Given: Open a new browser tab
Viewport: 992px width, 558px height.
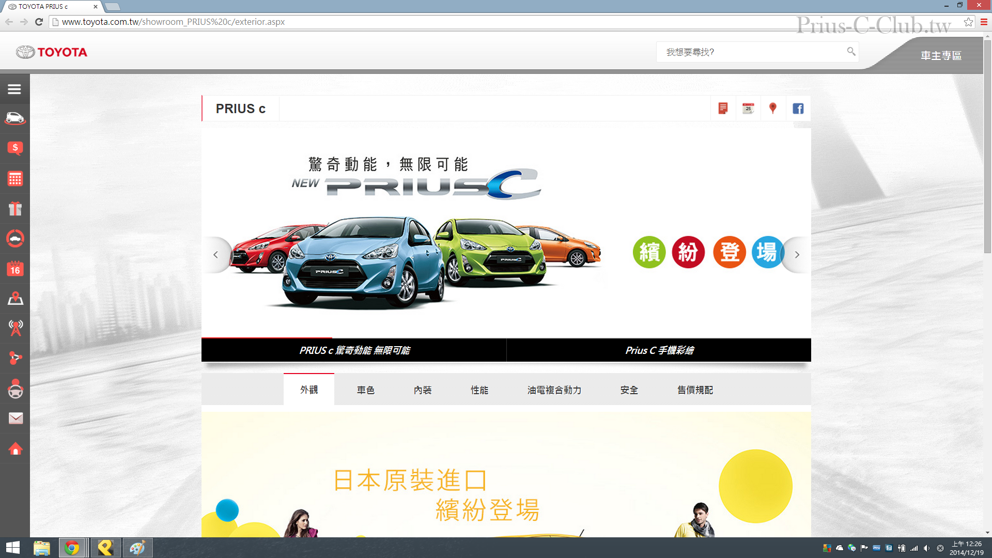Looking at the screenshot, I should pos(112,7).
